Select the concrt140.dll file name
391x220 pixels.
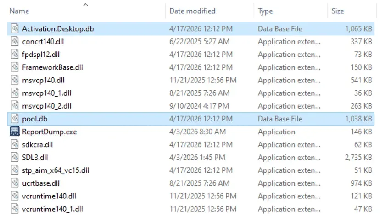pos(43,42)
